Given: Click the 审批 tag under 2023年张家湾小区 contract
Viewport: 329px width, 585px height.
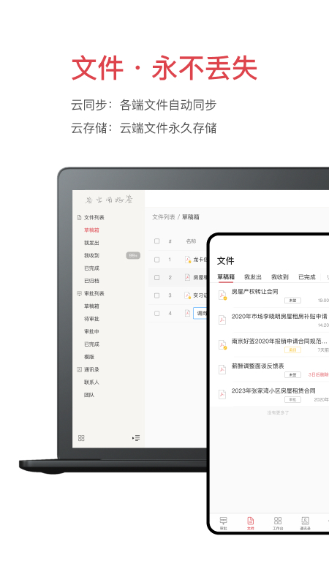Looking at the screenshot, I should 293,399.
